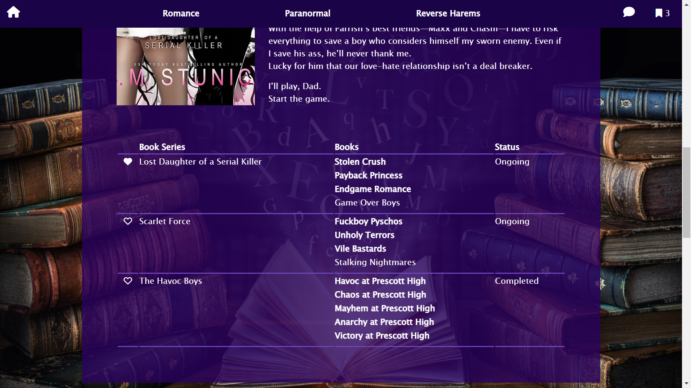Click the scrollbar down arrow
This screenshot has height=388, width=691.
(x=686, y=383)
